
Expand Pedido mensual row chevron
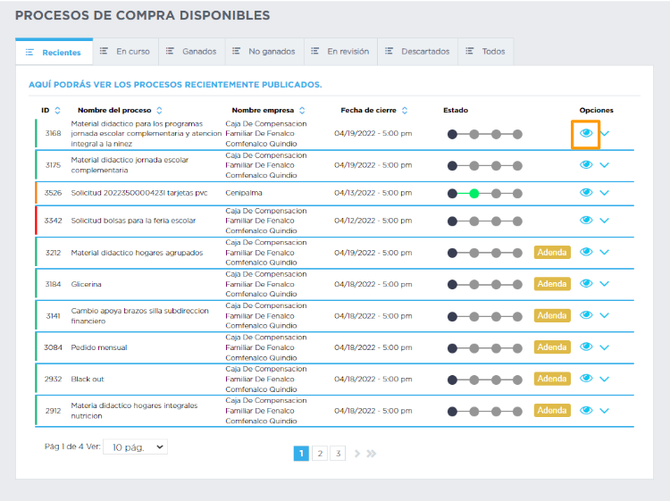click(604, 347)
